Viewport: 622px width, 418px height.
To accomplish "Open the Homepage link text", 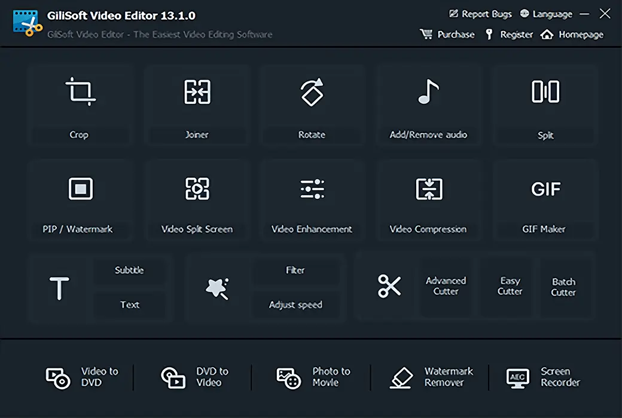I will 581,35.
